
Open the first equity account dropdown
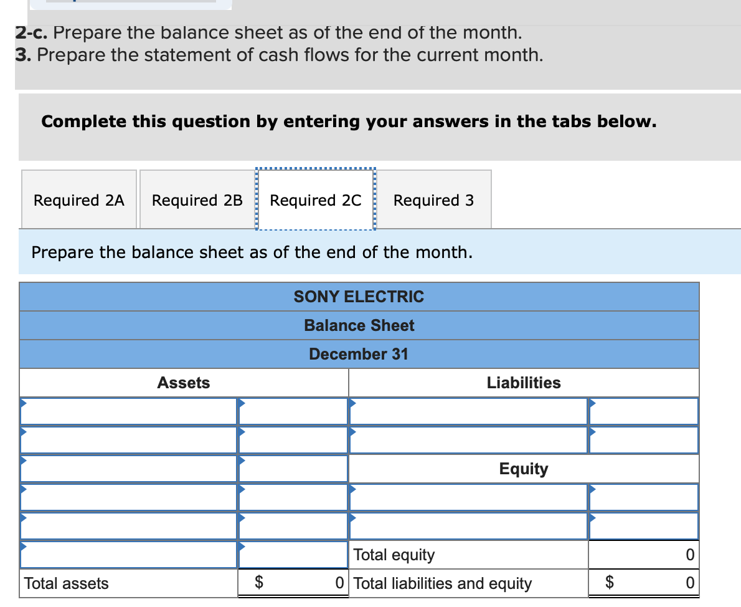coord(467,497)
